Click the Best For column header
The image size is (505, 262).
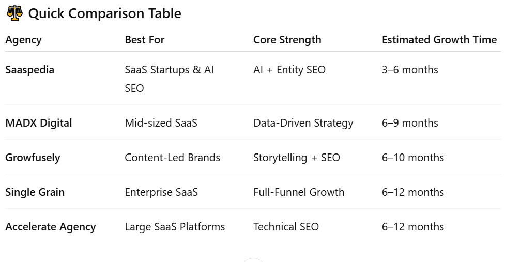pyautogui.click(x=144, y=40)
